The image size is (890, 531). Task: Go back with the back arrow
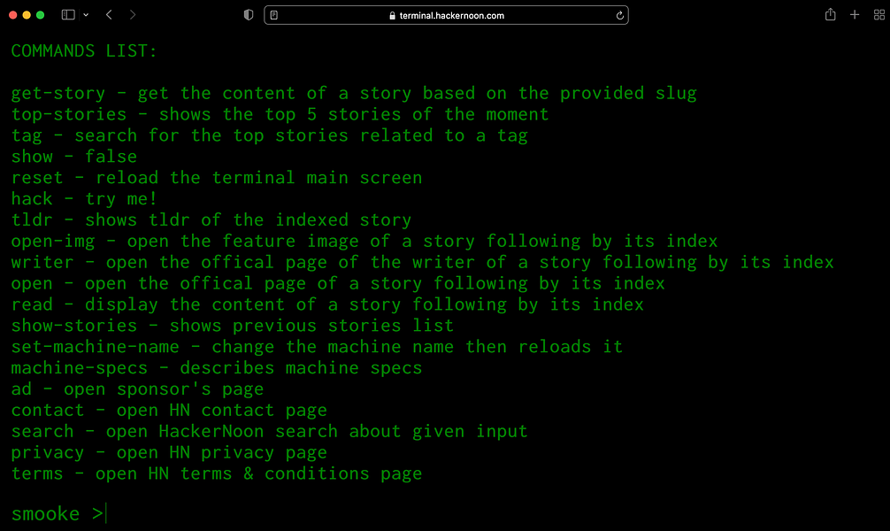coord(109,15)
